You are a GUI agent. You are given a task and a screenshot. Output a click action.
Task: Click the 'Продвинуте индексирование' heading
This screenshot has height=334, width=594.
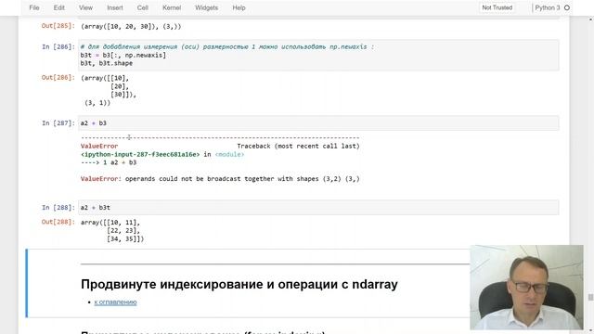[x=239, y=284]
